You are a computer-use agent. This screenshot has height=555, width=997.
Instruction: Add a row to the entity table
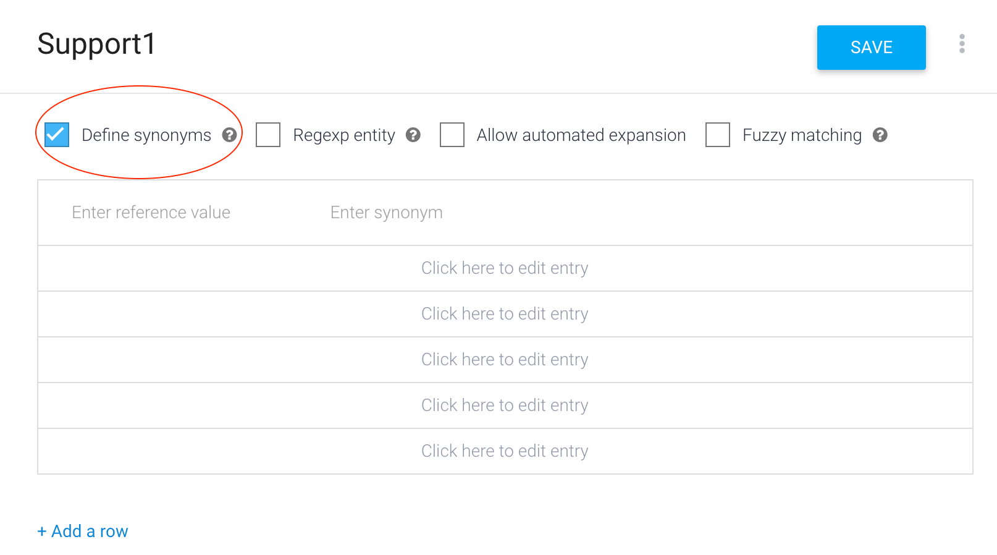83,532
